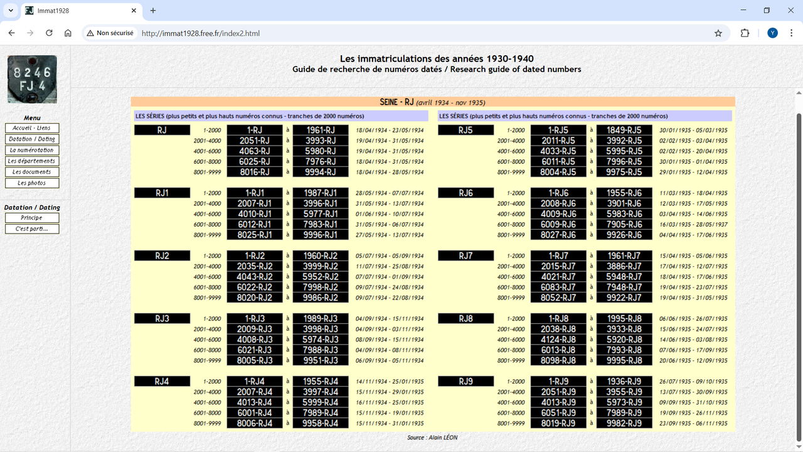This screenshot has width=803, height=452.
Task: Select the Immat1928 browser tab
Action: click(81, 11)
